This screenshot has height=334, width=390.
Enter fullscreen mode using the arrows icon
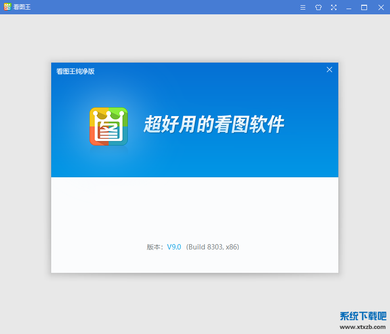[x=334, y=7]
